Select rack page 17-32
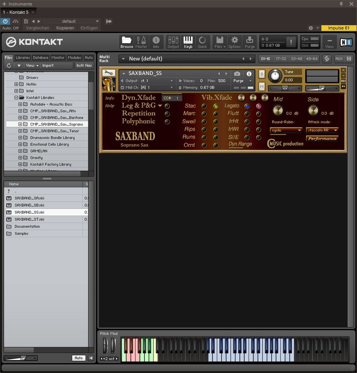Viewport: 357px width, 373px height. pos(281,59)
